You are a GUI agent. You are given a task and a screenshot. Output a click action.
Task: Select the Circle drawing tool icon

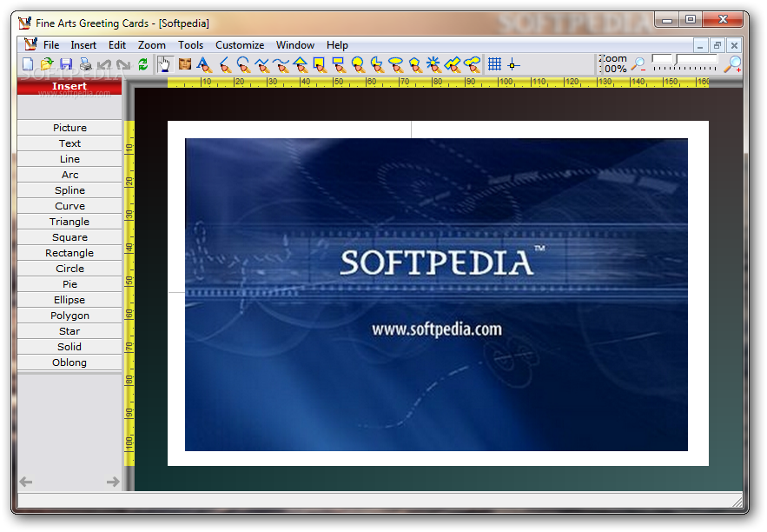(x=358, y=64)
